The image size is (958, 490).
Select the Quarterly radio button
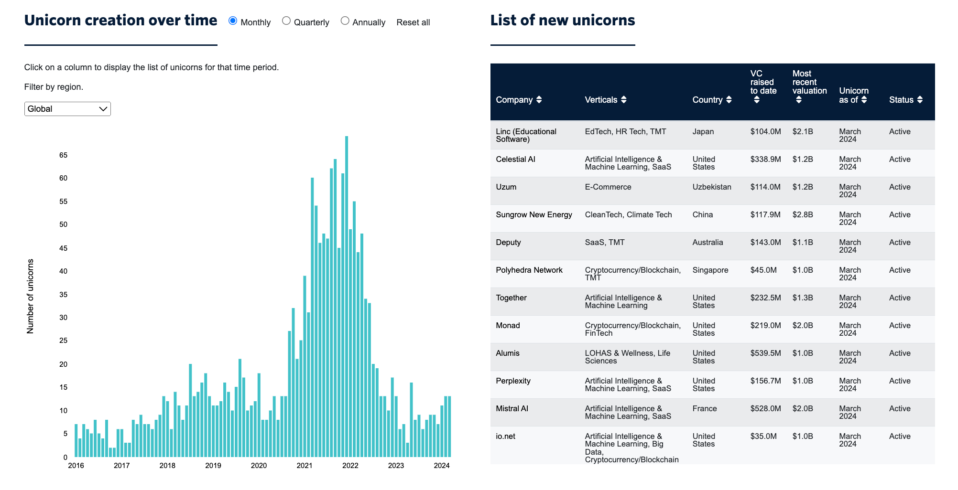pyautogui.click(x=286, y=21)
